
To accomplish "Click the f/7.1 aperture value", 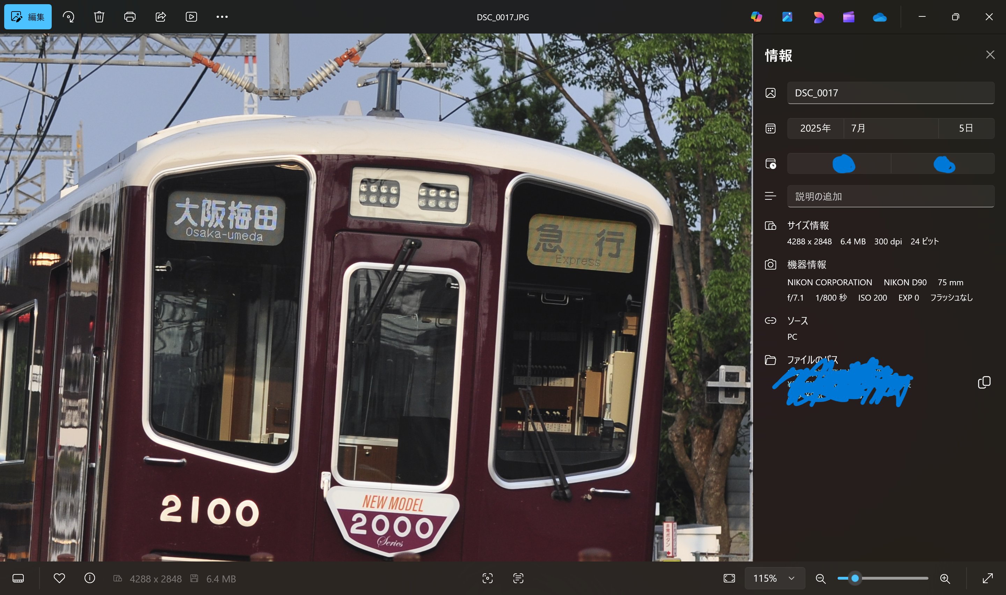I will point(795,297).
